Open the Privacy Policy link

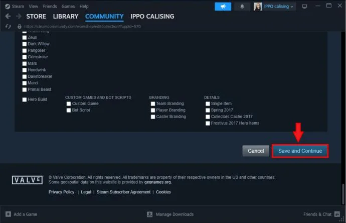[x=61, y=192]
